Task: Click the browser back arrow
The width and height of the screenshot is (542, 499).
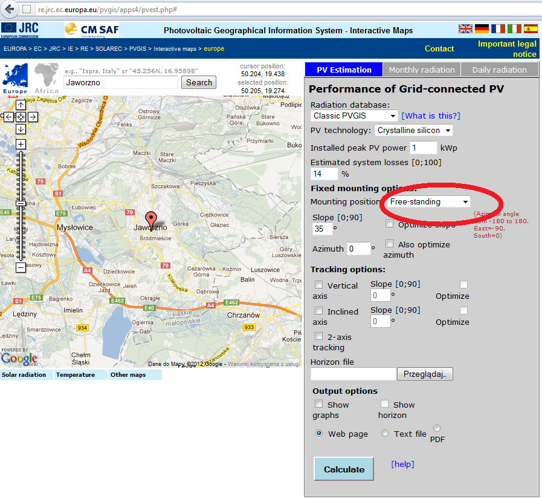Action: coord(10,9)
